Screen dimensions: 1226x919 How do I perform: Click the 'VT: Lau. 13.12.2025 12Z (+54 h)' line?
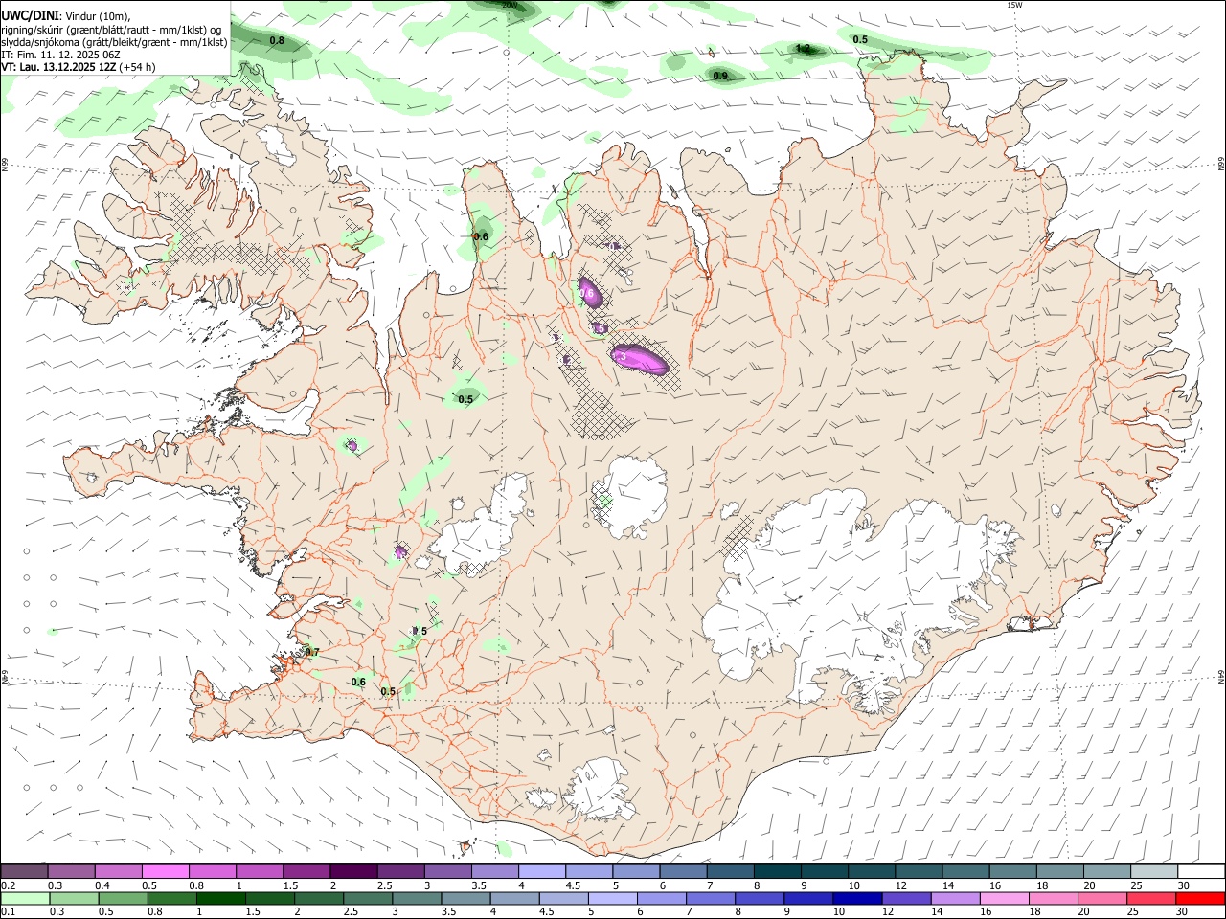79,67
